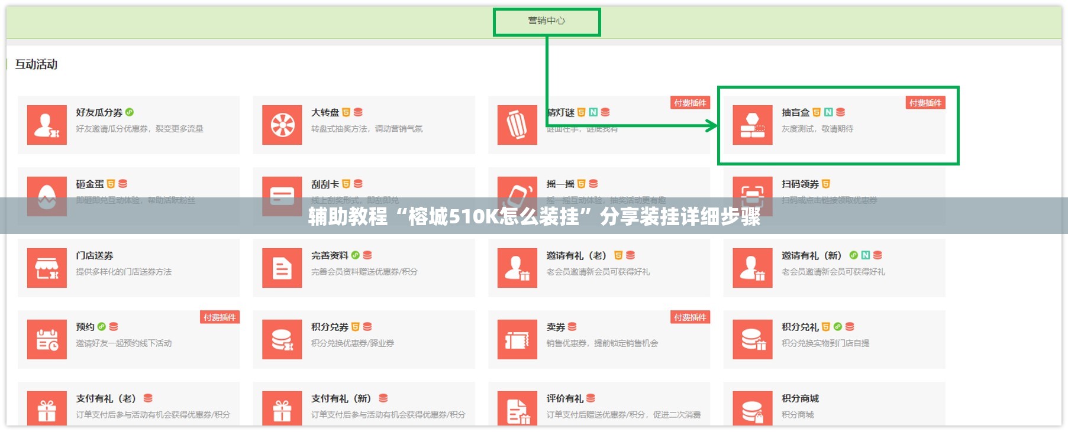Click text 积分兑换优惠券/释业券
The height and width of the screenshot is (432, 1068).
(x=353, y=343)
